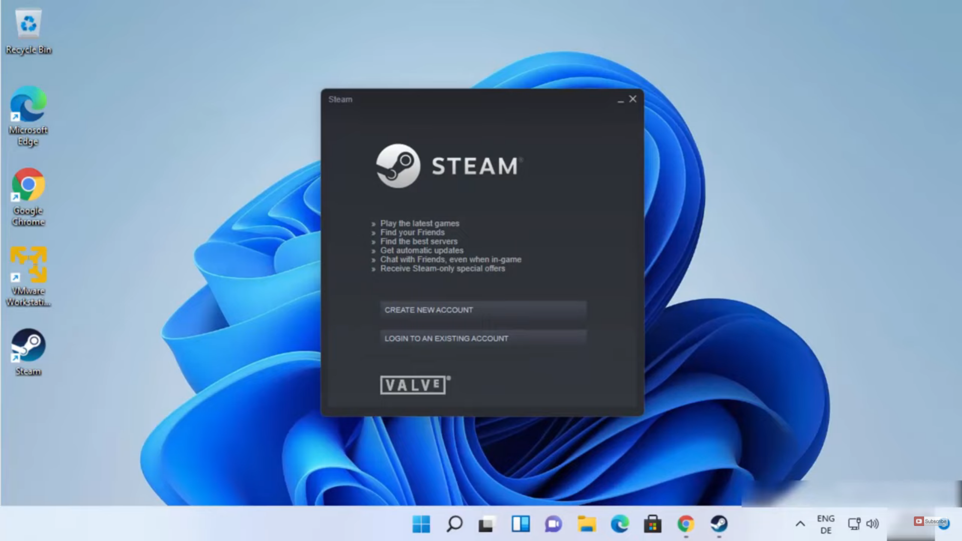This screenshot has width=962, height=541.
Task: Open the Recycle Bin desktop icon
Action: (28, 30)
